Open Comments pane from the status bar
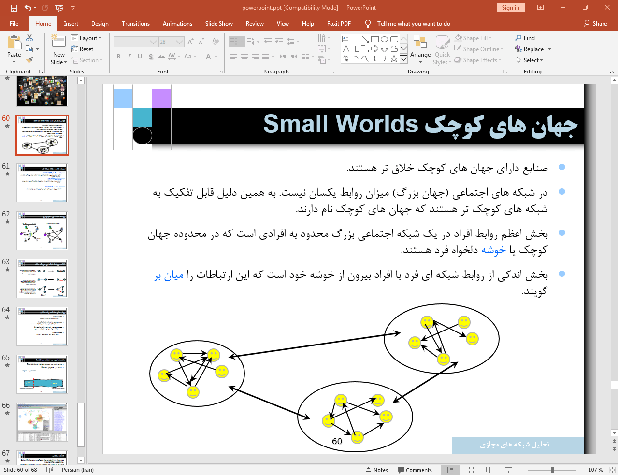 pyautogui.click(x=415, y=470)
